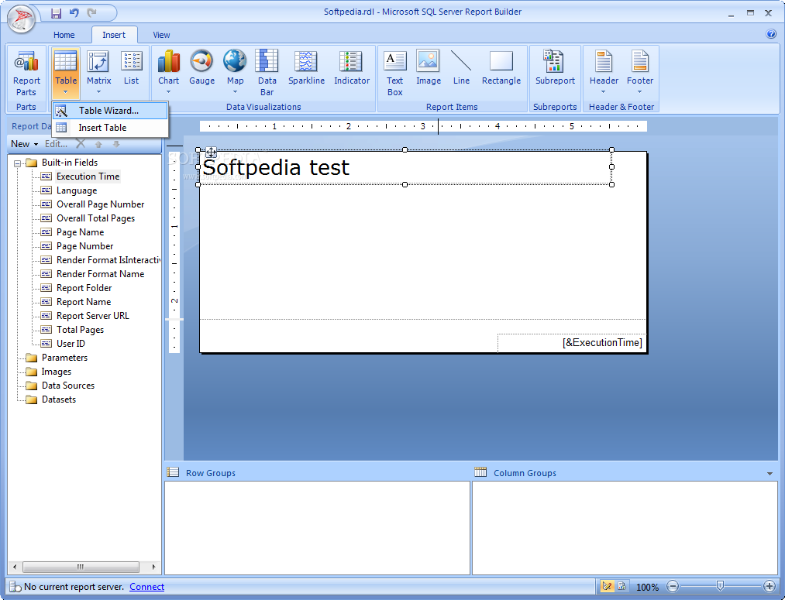Open the Map dropdown menu

[x=235, y=91]
